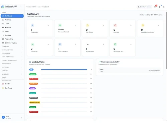
Task: Expand the COMMUNICATION section
Action: pyautogui.click(x=12, y=50)
